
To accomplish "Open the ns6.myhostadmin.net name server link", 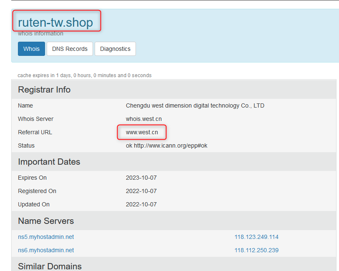I will click(46, 250).
